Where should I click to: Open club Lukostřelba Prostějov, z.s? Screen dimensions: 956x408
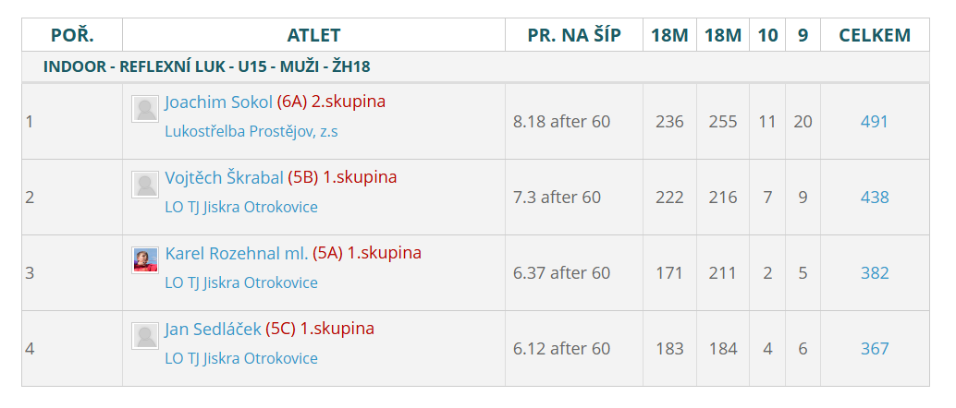(x=251, y=131)
